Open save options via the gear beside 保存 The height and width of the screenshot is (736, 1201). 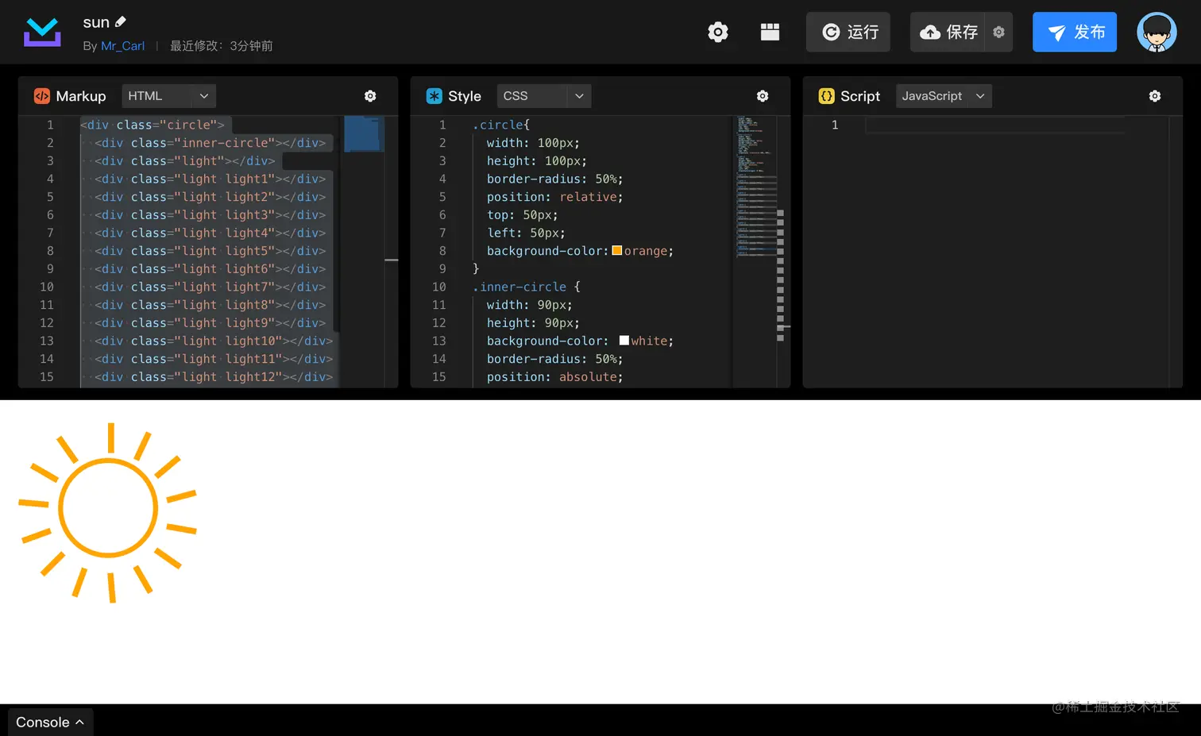999,32
